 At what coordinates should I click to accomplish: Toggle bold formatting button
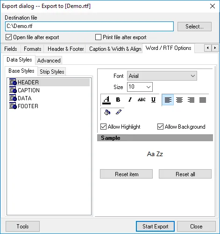(118, 100)
